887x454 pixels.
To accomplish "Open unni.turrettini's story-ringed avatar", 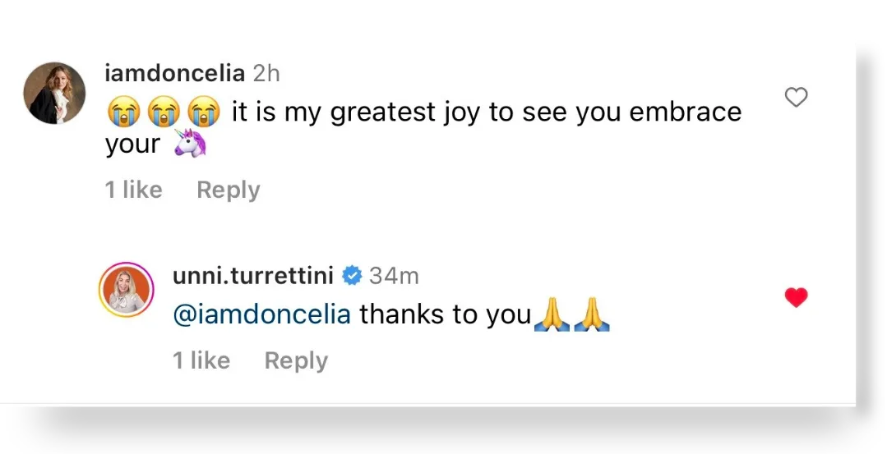I will point(126,289).
